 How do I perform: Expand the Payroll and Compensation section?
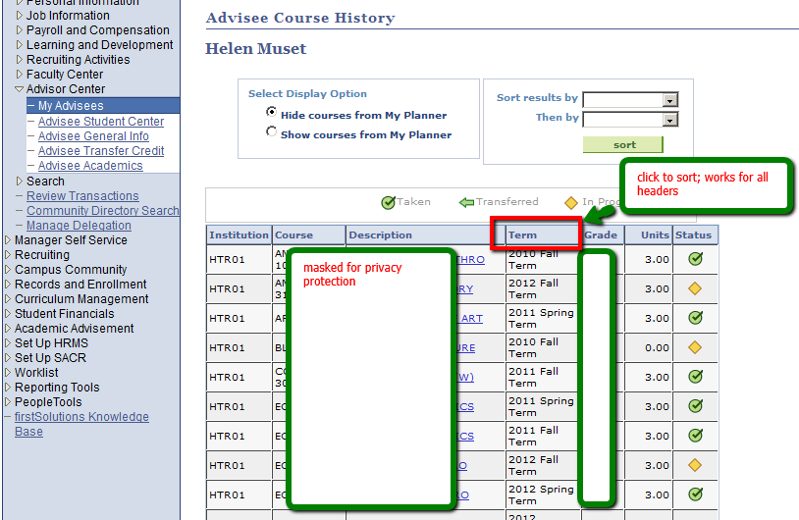tap(19, 30)
